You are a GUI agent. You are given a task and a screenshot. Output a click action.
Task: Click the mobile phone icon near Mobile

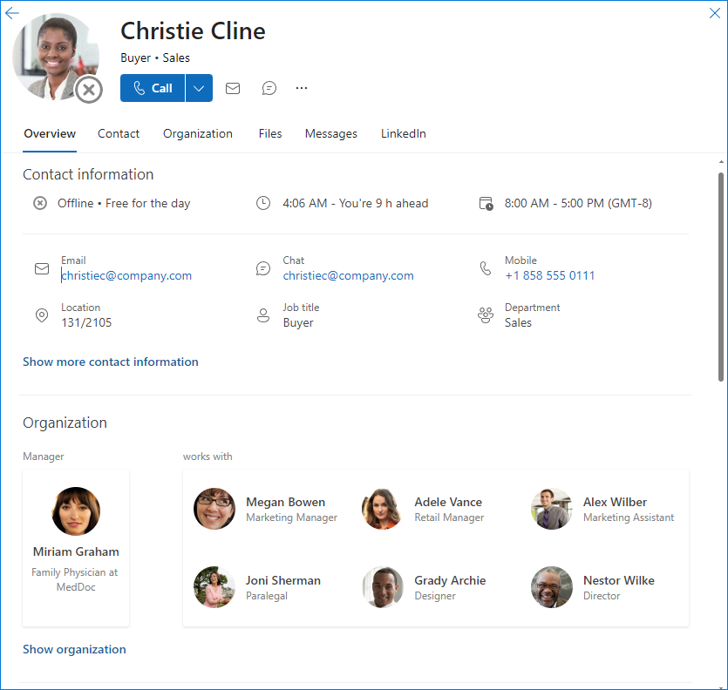pos(485,268)
